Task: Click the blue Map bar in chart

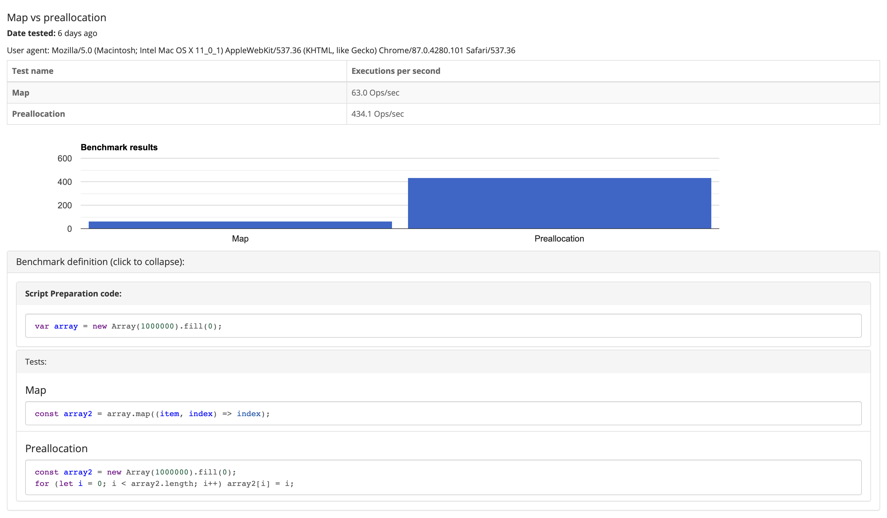Action: (240, 225)
